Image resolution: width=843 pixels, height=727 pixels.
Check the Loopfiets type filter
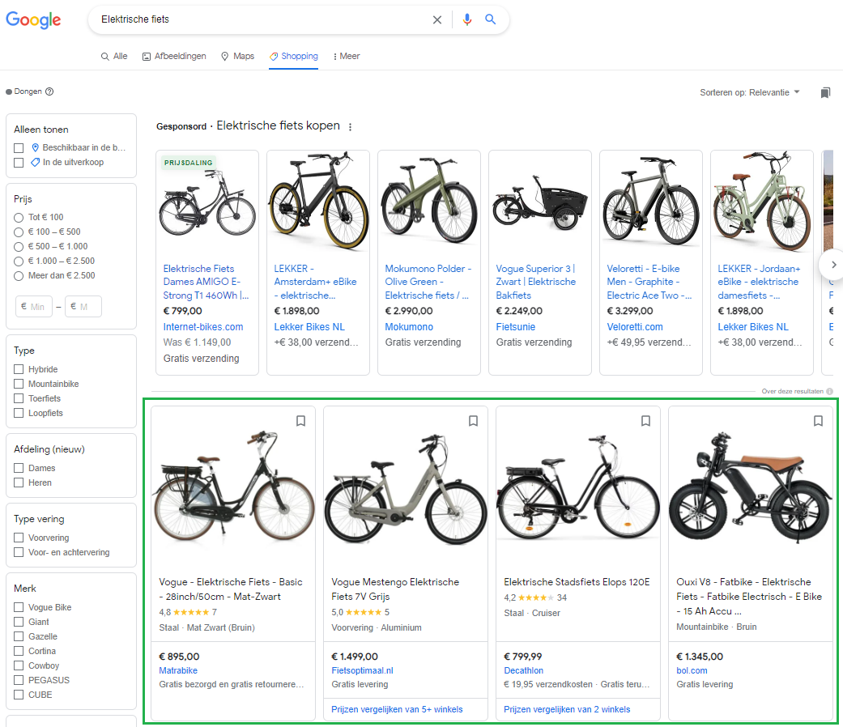click(19, 413)
